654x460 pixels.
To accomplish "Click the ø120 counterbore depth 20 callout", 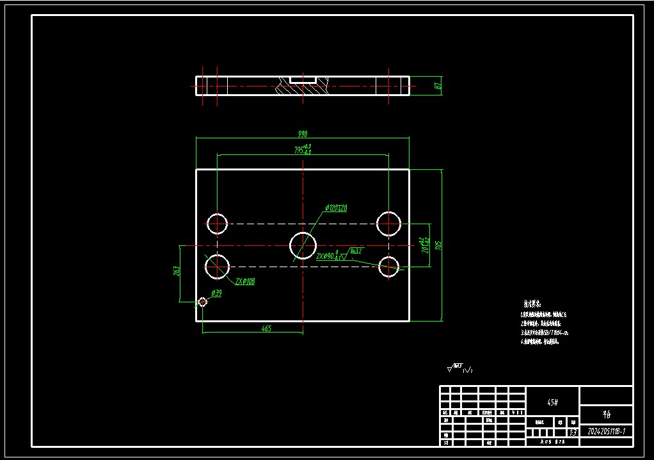I will 336,208.
